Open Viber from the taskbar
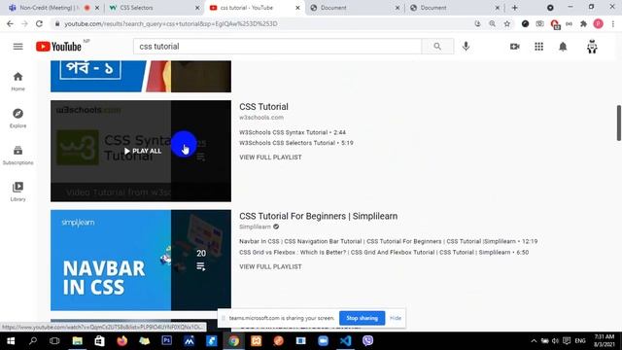Viewport: 622px width, 350px height. pyautogui.click(x=367, y=341)
